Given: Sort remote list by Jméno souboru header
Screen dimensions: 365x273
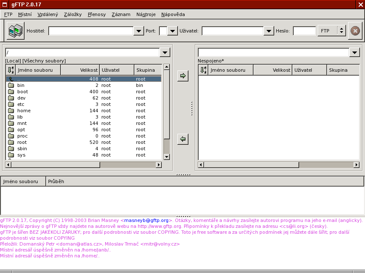Looking at the screenshot, I should [x=231, y=70].
